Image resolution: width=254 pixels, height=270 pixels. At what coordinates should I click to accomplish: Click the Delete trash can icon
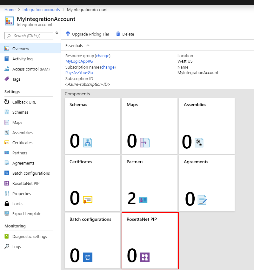[118, 34]
